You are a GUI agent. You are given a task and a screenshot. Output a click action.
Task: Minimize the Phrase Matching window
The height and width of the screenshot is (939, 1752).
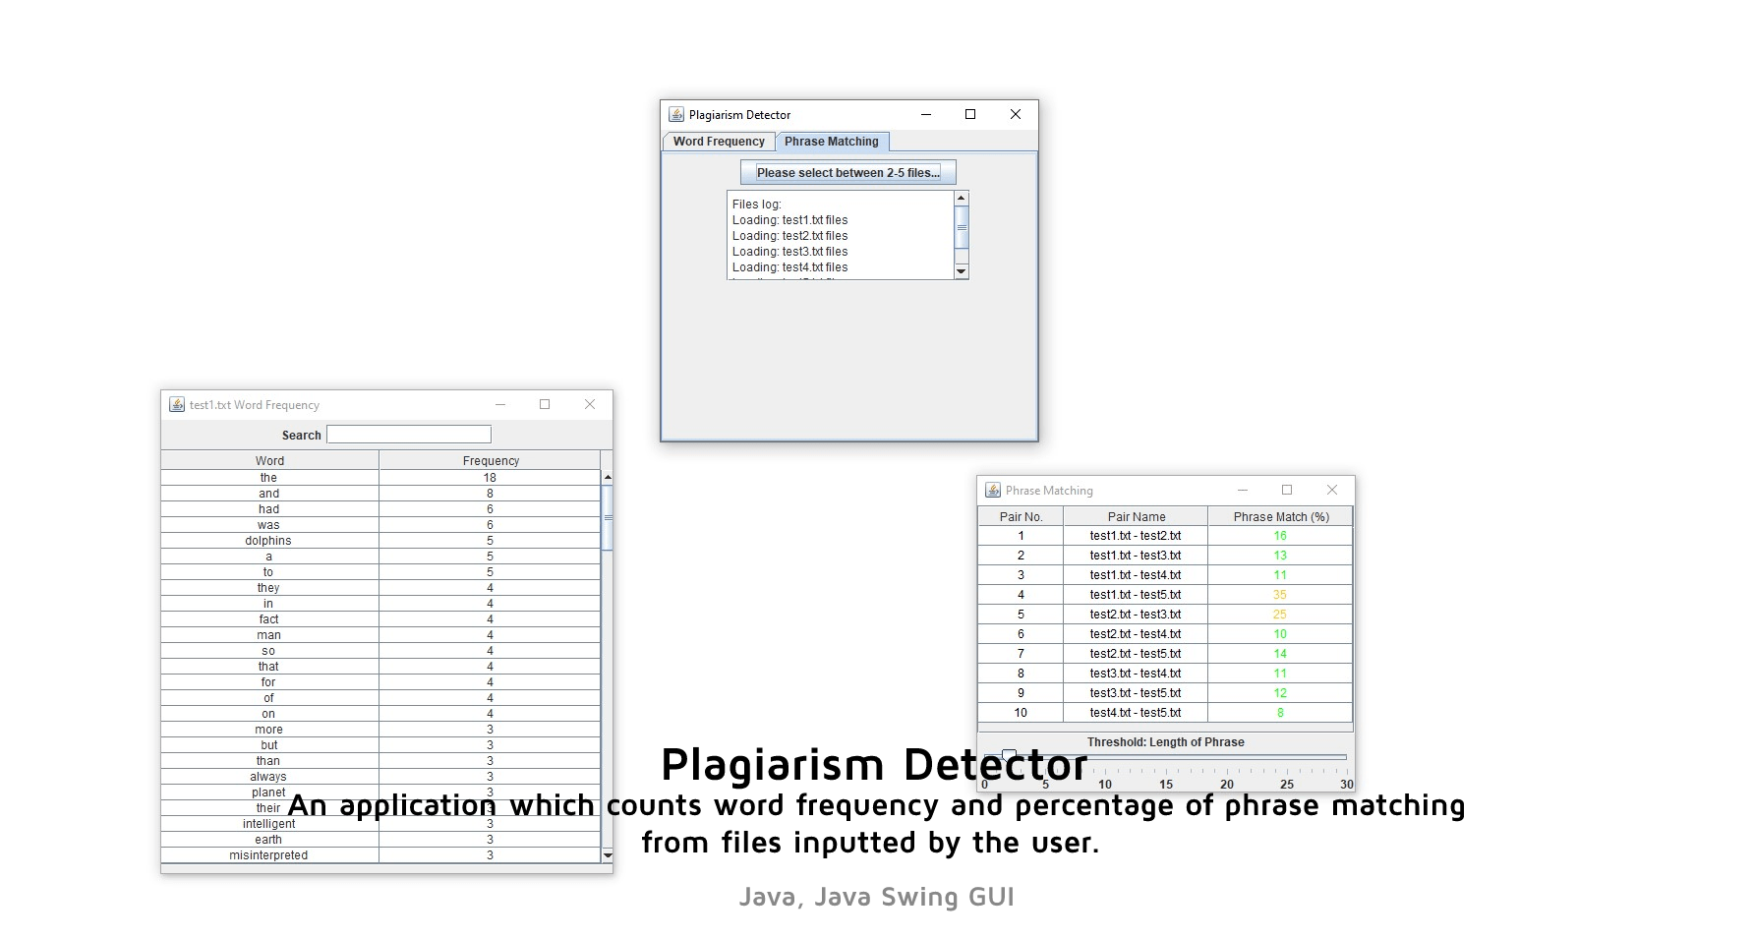tap(1243, 491)
